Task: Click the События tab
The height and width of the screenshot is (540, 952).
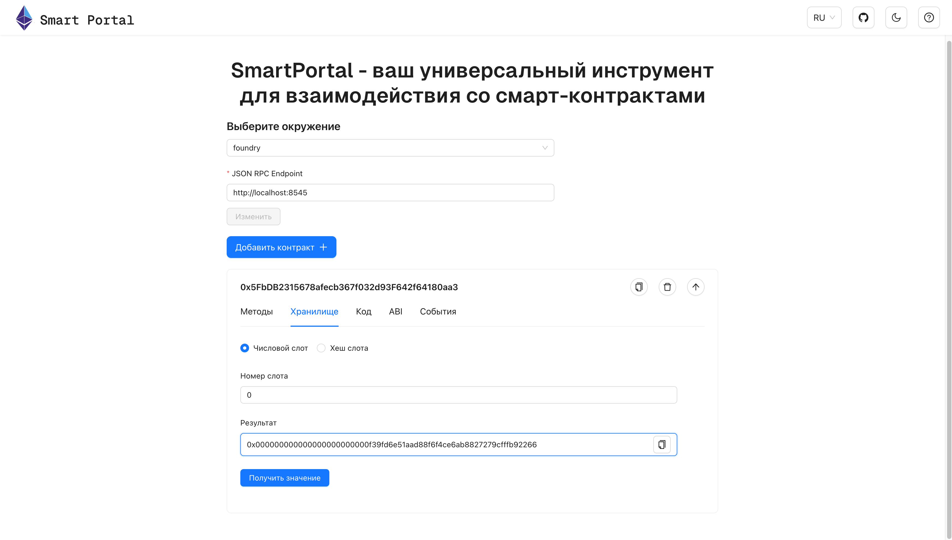Action: coord(438,311)
